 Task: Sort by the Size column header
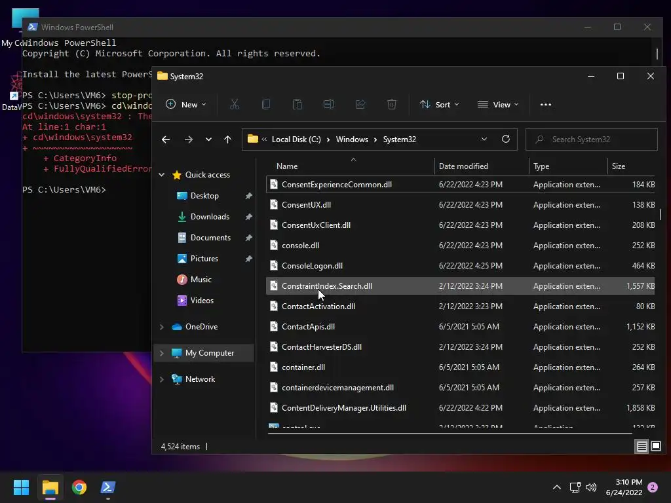(631, 166)
